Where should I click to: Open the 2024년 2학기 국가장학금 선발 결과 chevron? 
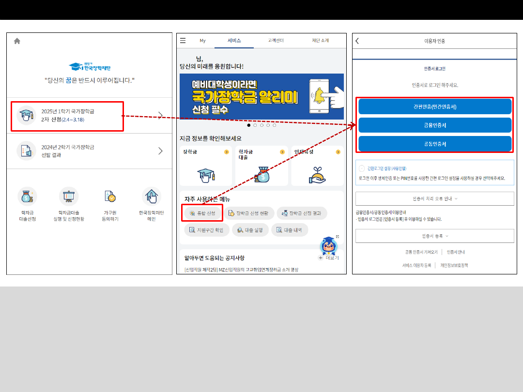pyautogui.click(x=160, y=151)
